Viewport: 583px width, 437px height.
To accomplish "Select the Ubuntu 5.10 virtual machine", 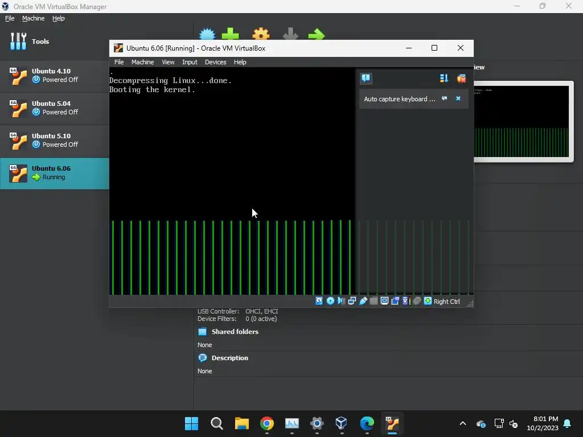I will point(54,141).
